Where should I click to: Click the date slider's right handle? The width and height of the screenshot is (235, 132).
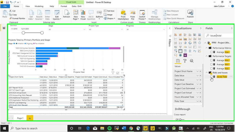coord(42,33)
